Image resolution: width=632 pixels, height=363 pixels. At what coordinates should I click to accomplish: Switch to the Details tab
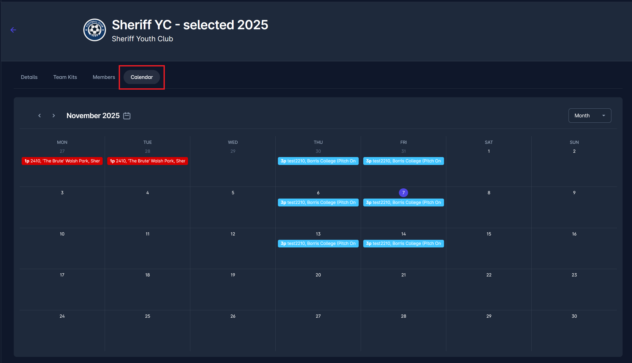coord(29,77)
